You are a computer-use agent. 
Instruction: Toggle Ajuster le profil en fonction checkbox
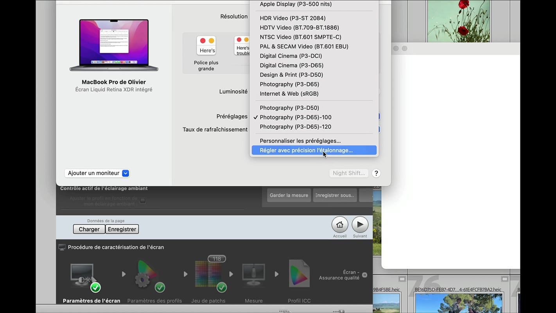[x=143, y=201]
